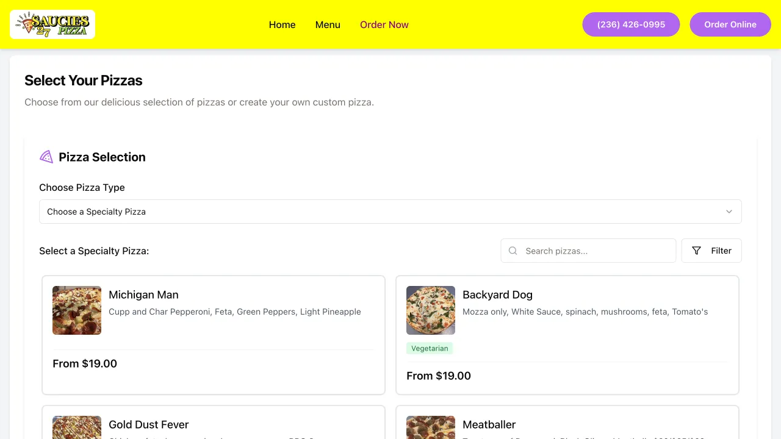The height and width of the screenshot is (439, 781).
Task: Navigate to Home
Action: (x=282, y=24)
